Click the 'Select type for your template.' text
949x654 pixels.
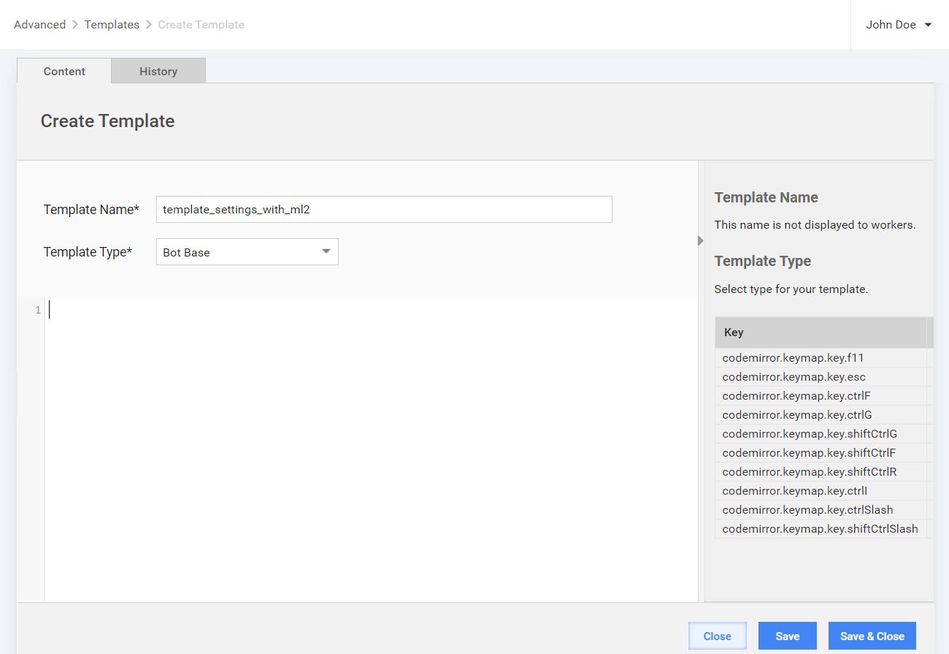click(x=791, y=289)
